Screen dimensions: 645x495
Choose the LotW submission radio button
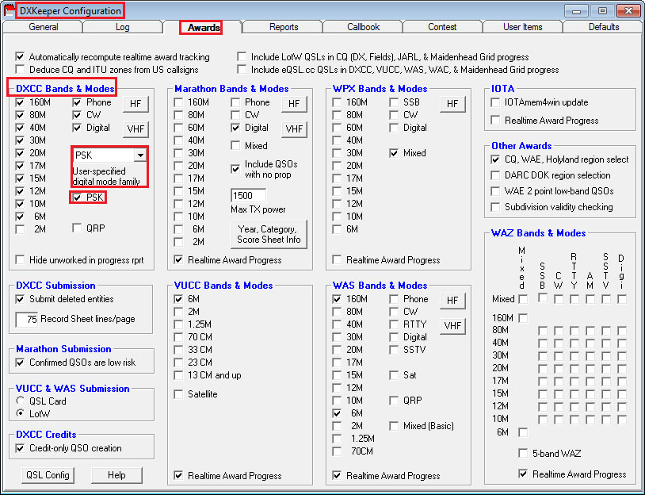pos(21,414)
